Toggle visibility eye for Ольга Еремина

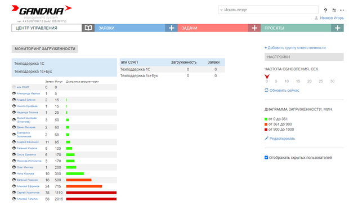click(14, 154)
